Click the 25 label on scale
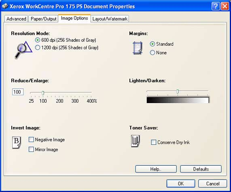The width and height of the screenshot is (231, 192). coord(31,101)
